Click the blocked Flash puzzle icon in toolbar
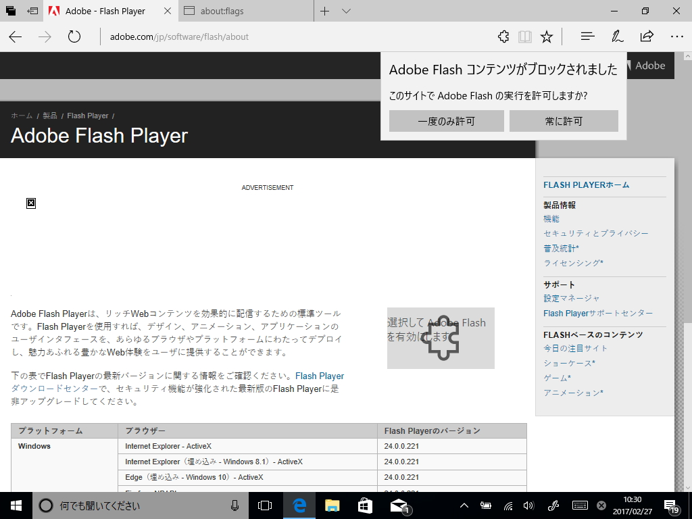Screen dimensions: 692x519 pos(503,36)
